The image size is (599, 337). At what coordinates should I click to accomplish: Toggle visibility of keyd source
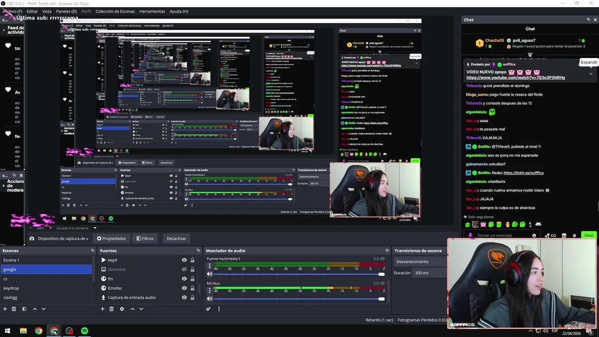click(184, 260)
